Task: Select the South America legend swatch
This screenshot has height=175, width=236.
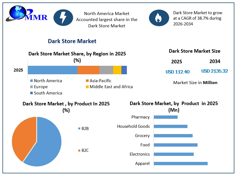Action: [31, 93]
